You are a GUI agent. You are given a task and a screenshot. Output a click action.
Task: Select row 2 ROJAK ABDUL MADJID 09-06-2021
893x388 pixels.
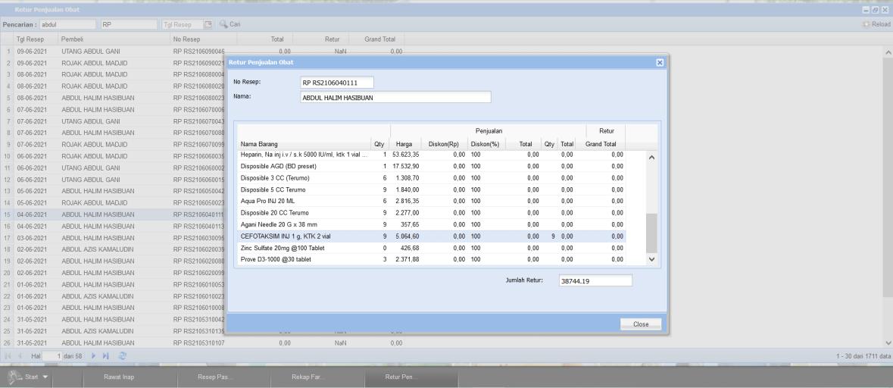point(114,63)
